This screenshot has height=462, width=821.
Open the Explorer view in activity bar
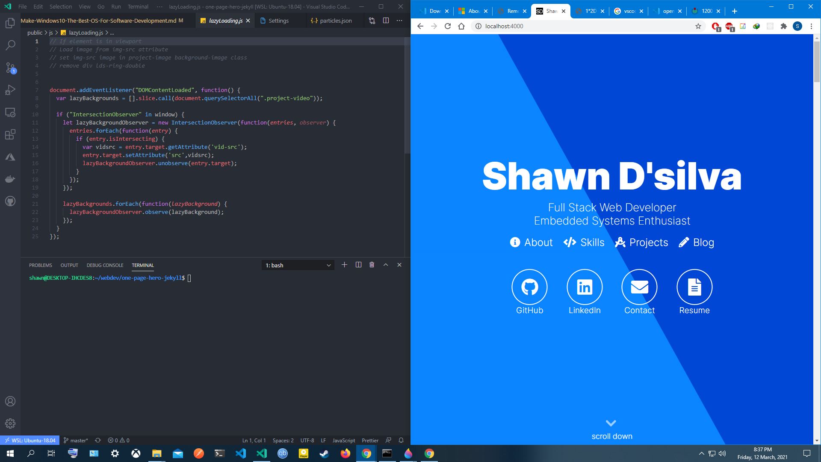pos(10,23)
